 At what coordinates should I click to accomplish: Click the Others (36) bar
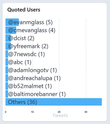click(54, 102)
